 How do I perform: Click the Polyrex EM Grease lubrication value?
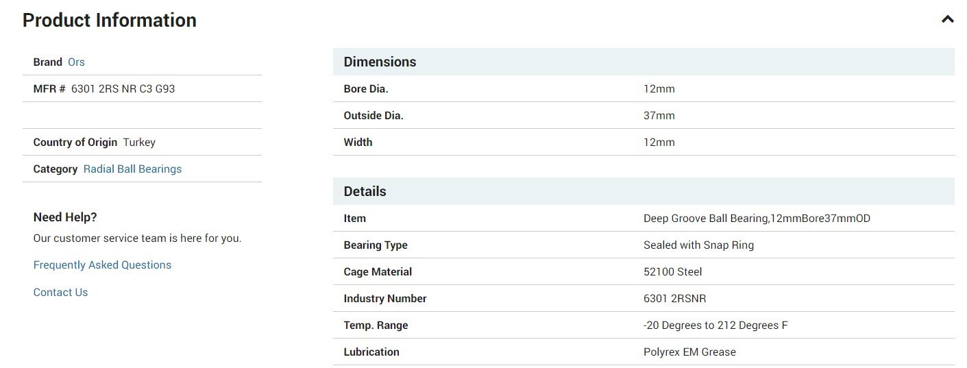coord(689,352)
